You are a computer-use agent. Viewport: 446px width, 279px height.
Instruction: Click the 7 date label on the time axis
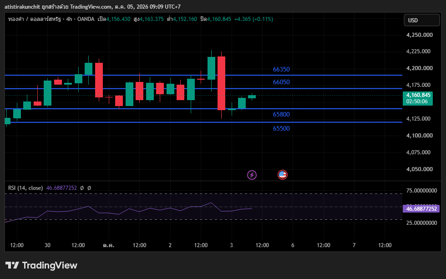click(354, 245)
